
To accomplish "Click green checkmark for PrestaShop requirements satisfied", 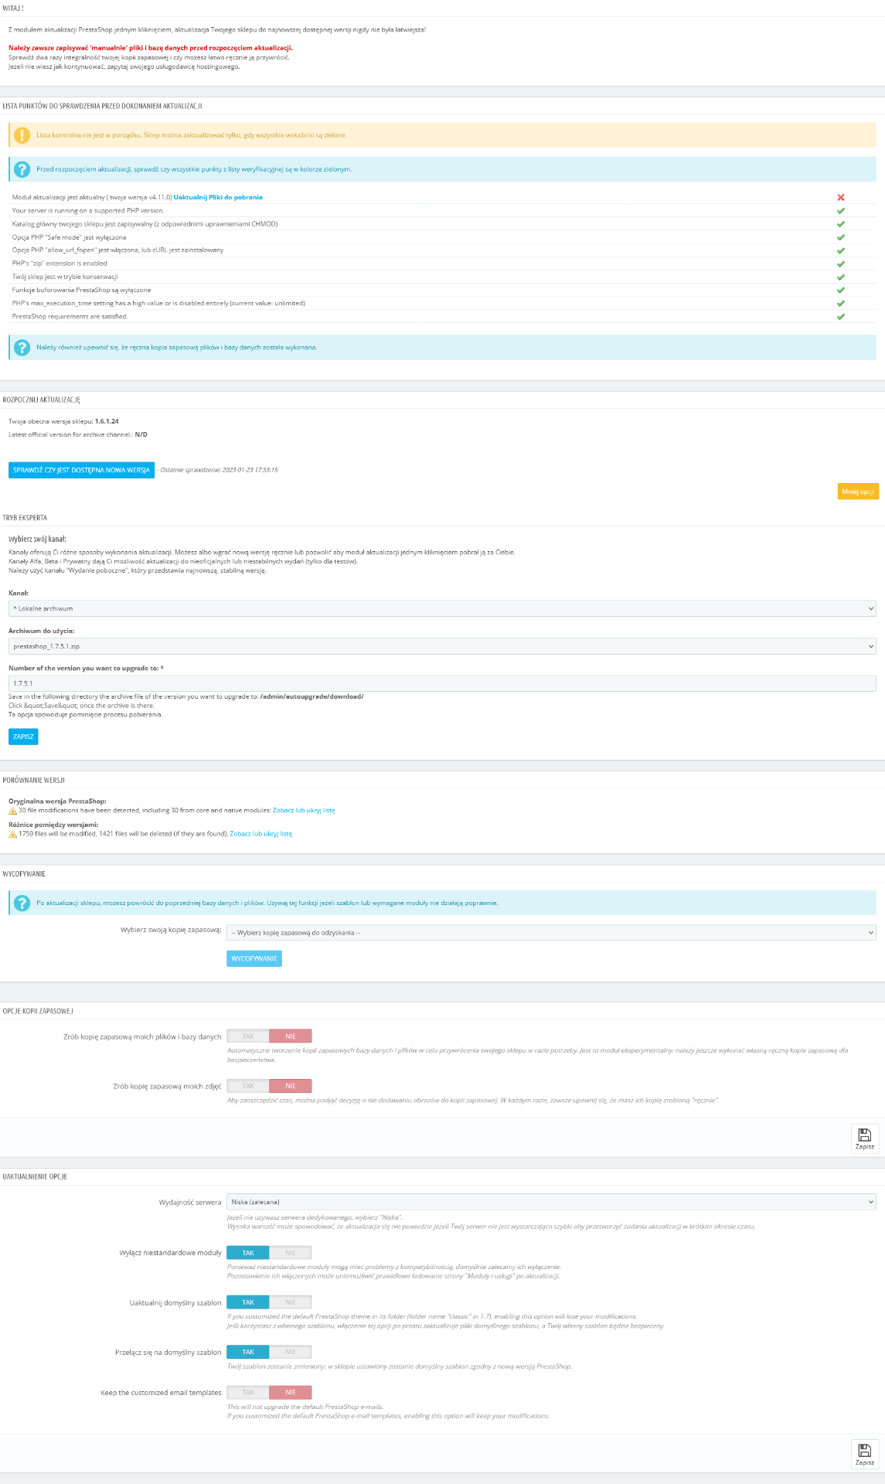I will [840, 316].
